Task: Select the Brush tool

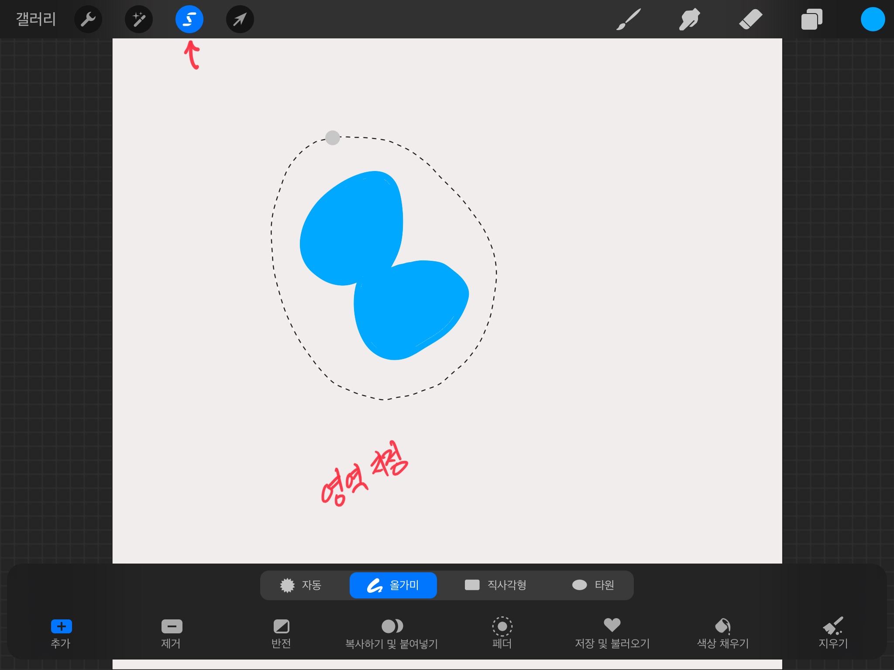Action: [629, 19]
